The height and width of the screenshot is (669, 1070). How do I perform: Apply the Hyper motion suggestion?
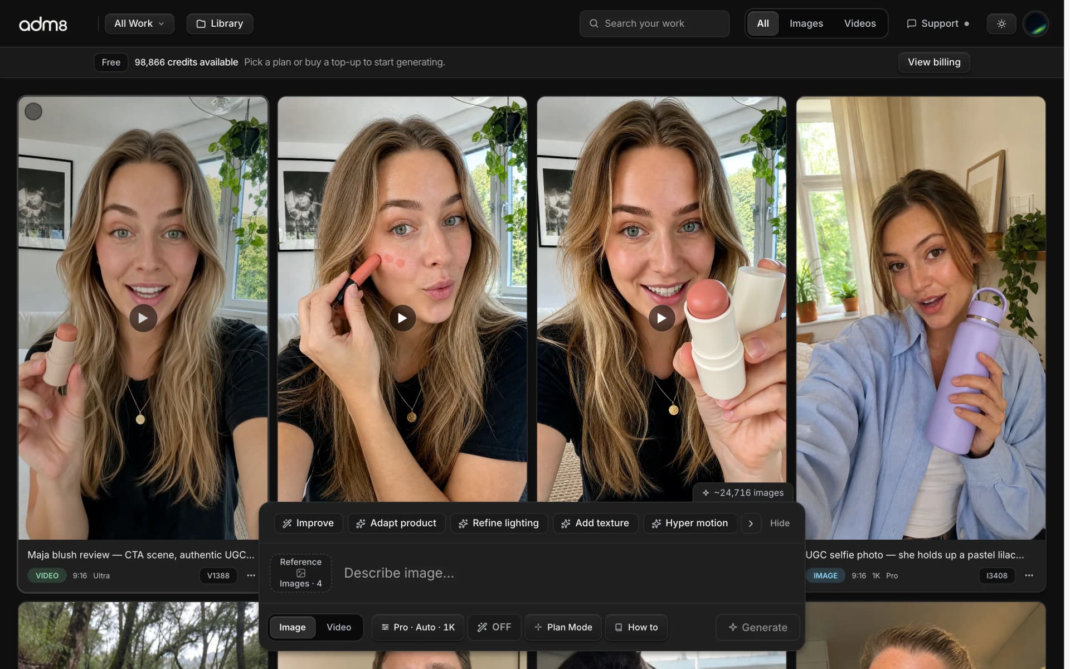[690, 523]
